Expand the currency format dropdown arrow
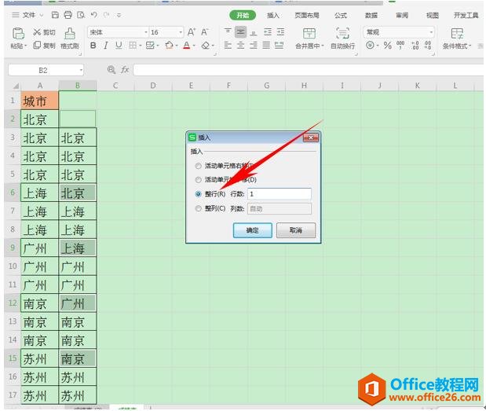Screen dimensions: 486x411 point(378,46)
